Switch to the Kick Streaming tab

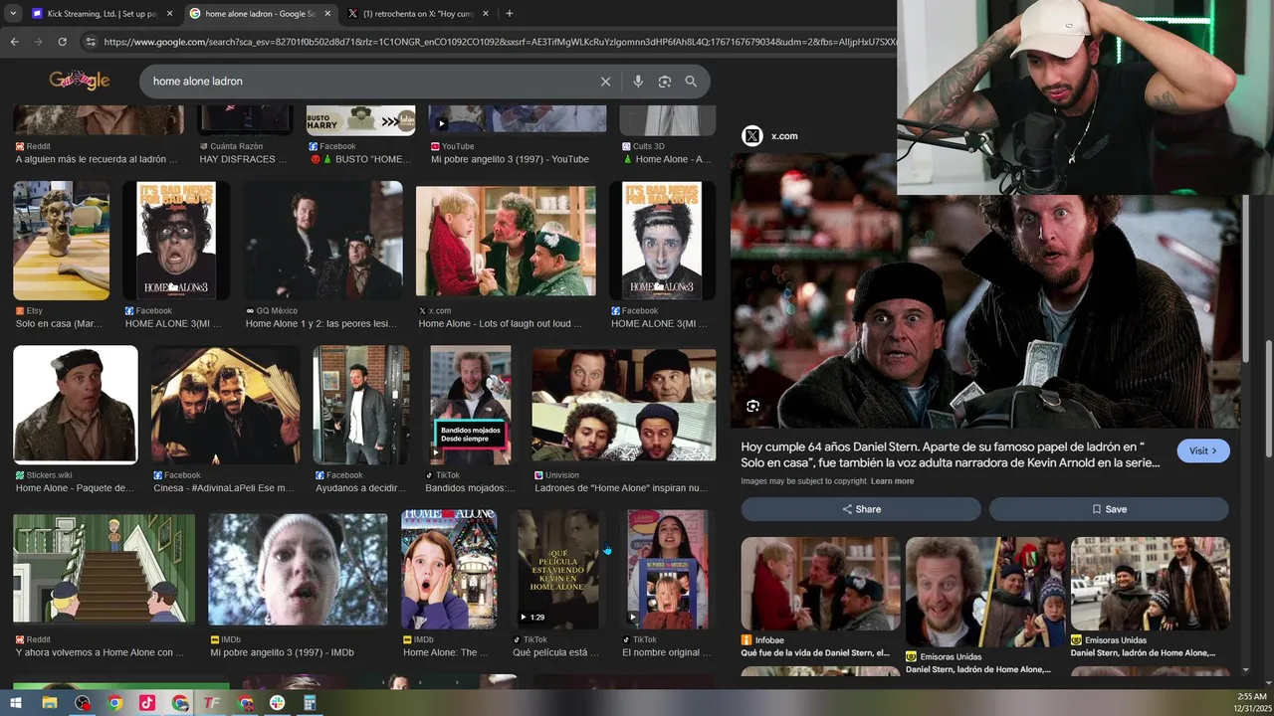click(102, 14)
